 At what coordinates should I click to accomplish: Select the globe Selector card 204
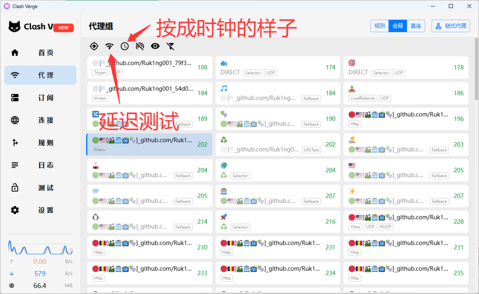point(278,170)
